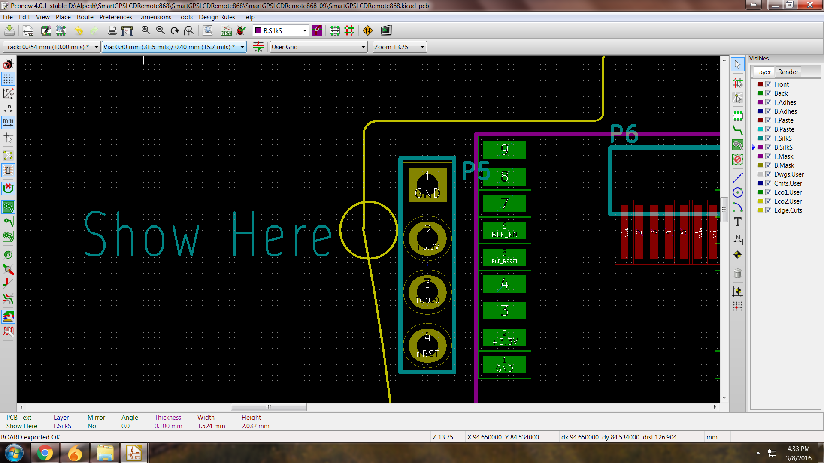The height and width of the screenshot is (463, 824).
Task: Uncheck the Back layer visibility
Action: [x=769, y=93]
